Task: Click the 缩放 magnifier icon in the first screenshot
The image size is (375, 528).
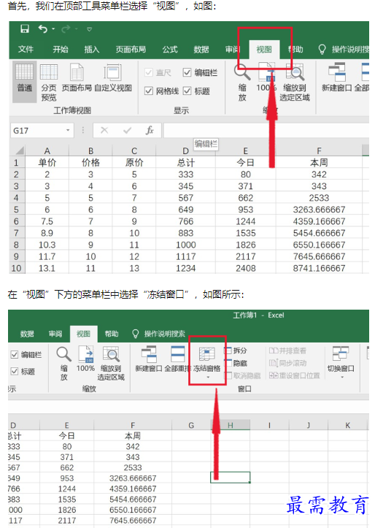Action: 242,72
